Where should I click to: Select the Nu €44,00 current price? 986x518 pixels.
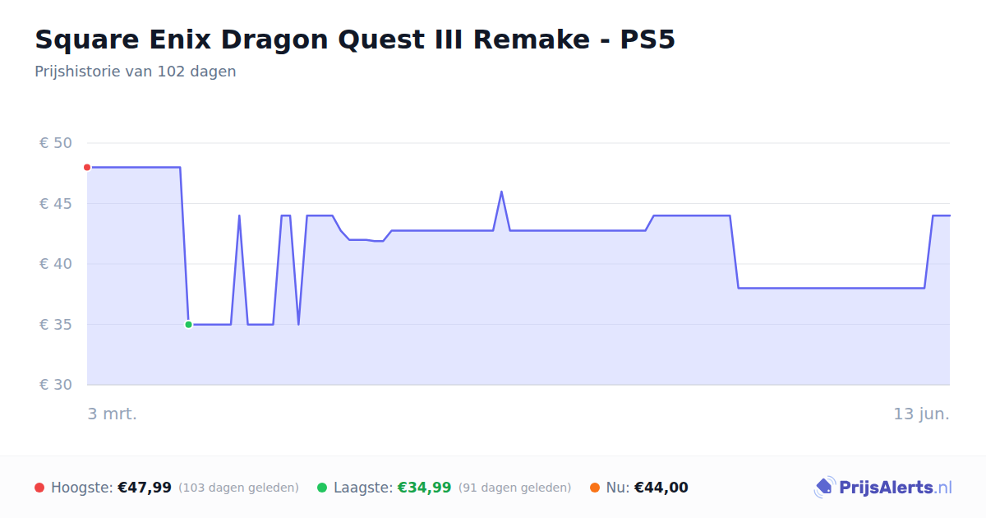click(x=661, y=488)
